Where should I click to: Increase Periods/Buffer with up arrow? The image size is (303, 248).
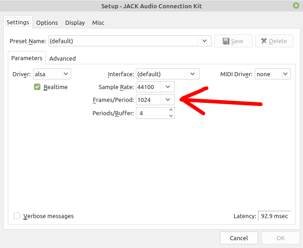click(171, 110)
